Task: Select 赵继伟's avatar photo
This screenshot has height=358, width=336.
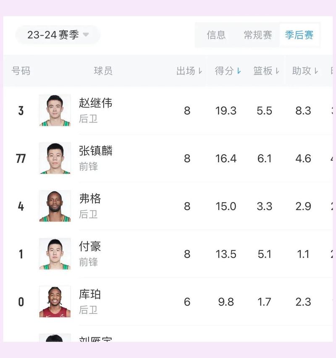Action: click(55, 111)
